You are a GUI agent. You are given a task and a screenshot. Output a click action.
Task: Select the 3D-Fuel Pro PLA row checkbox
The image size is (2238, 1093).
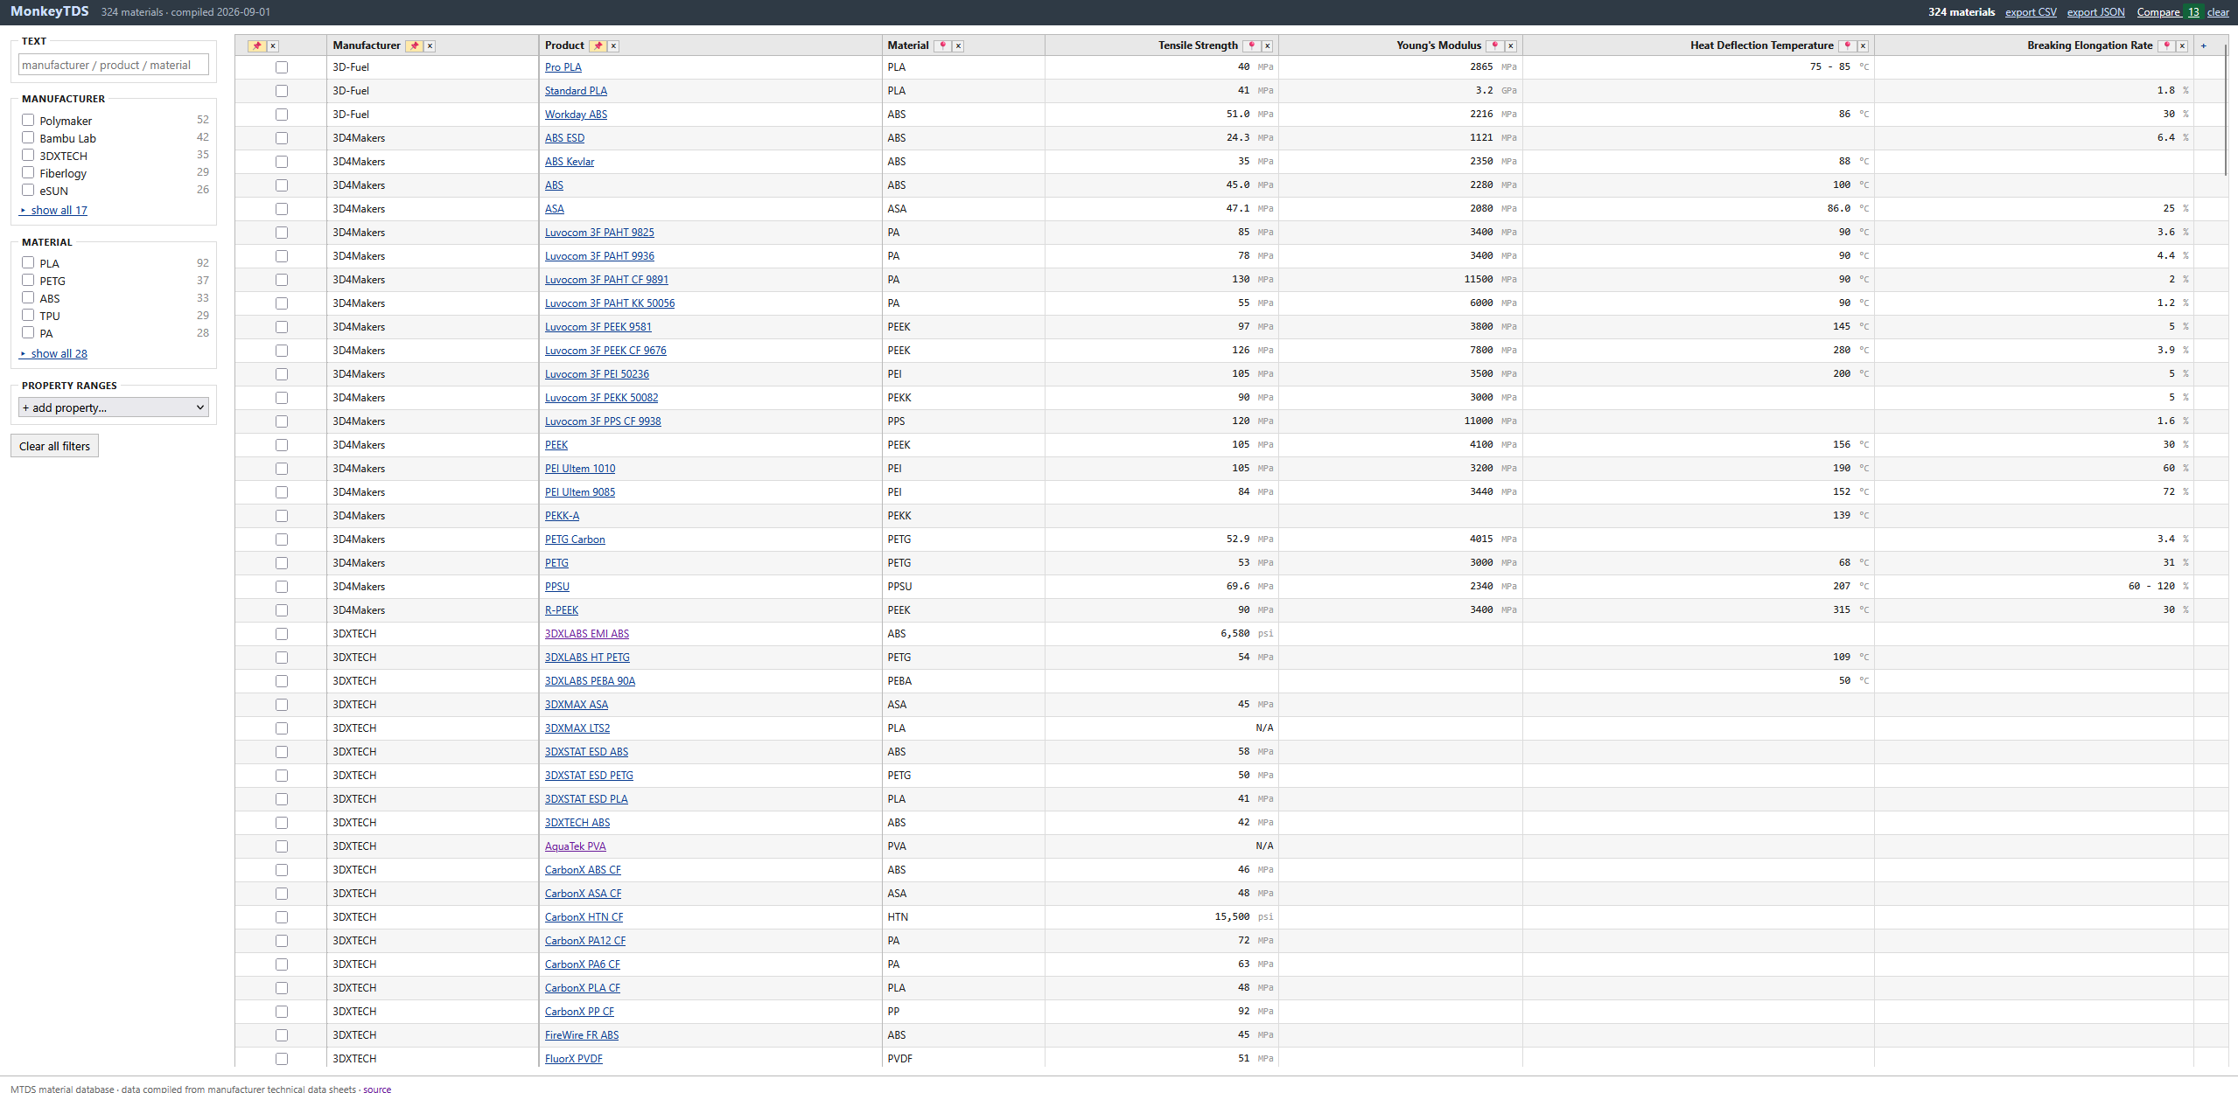[282, 67]
